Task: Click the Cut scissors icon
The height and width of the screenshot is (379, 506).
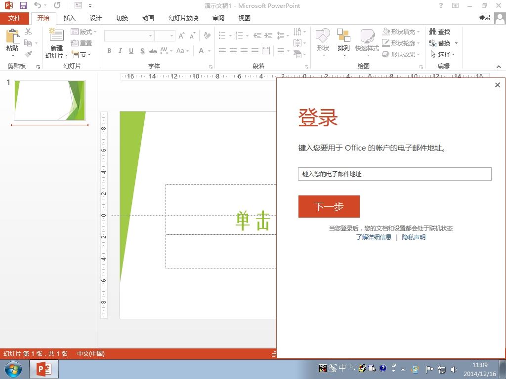Action: (28, 32)
